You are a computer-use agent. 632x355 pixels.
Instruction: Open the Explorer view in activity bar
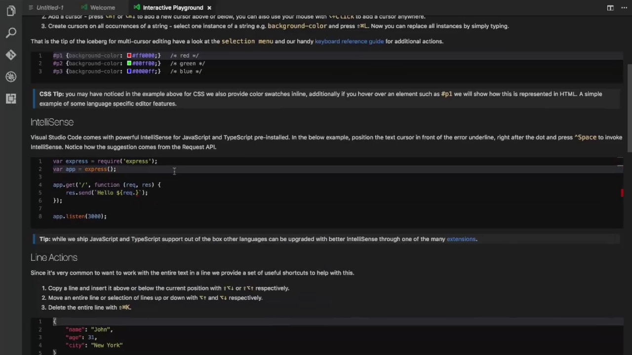(11, 11)
